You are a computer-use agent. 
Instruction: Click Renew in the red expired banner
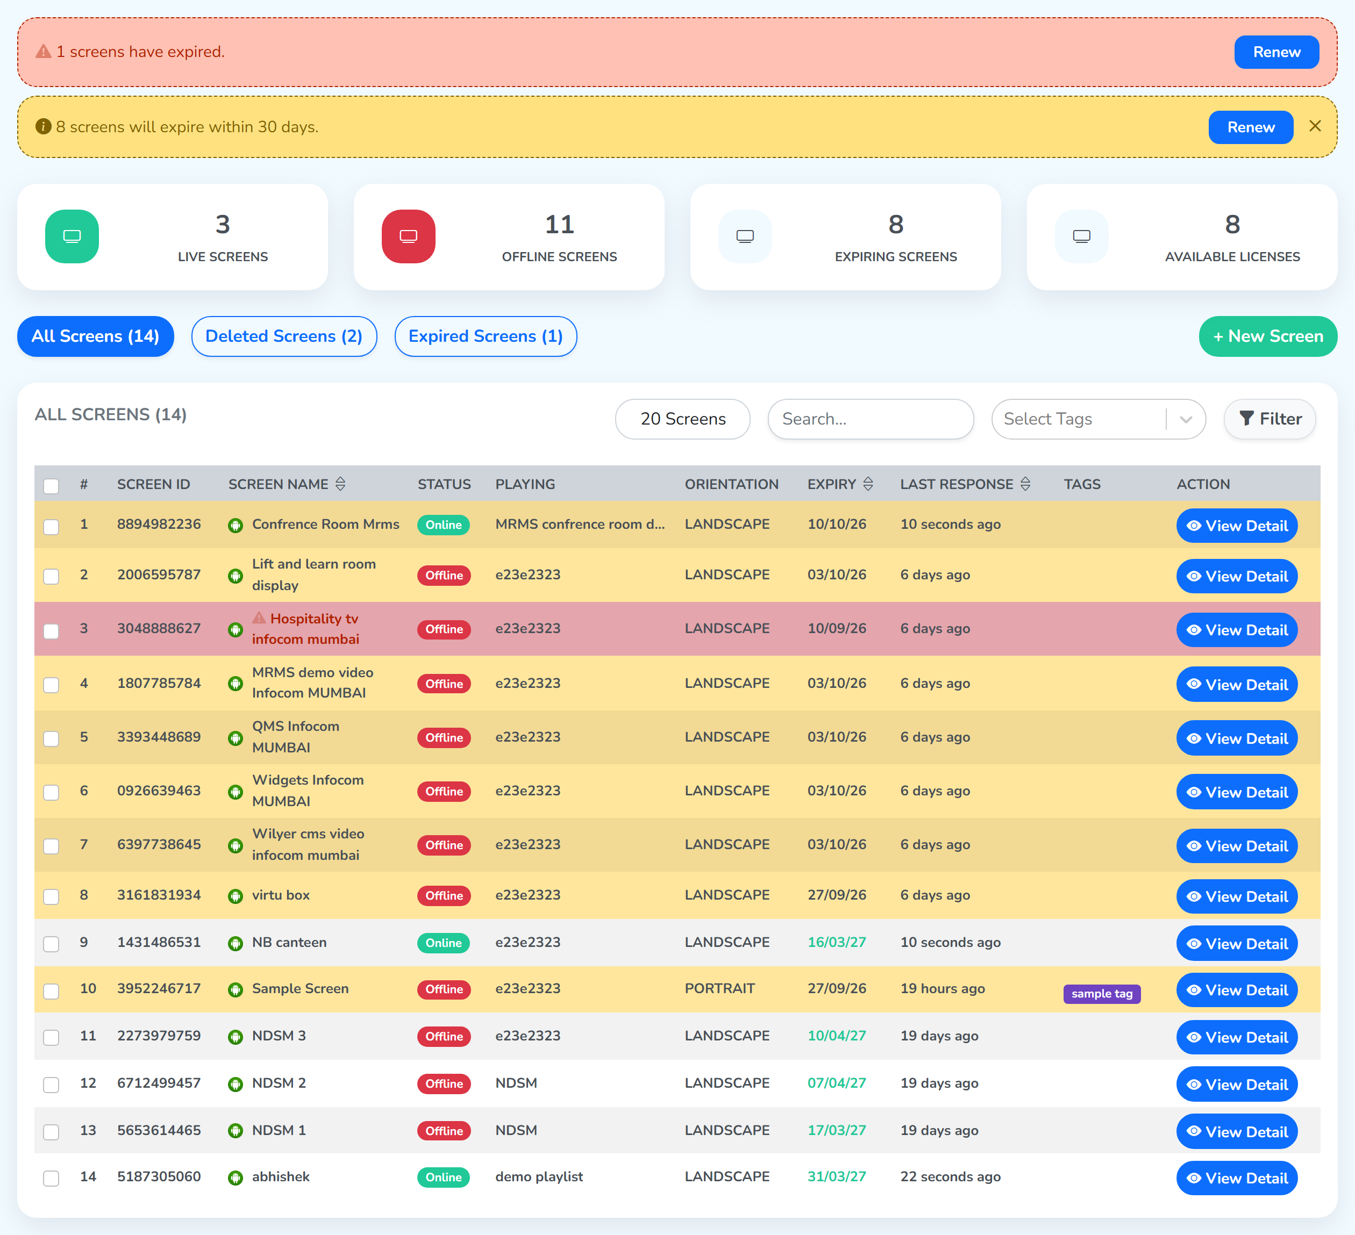coord(1276,52)
